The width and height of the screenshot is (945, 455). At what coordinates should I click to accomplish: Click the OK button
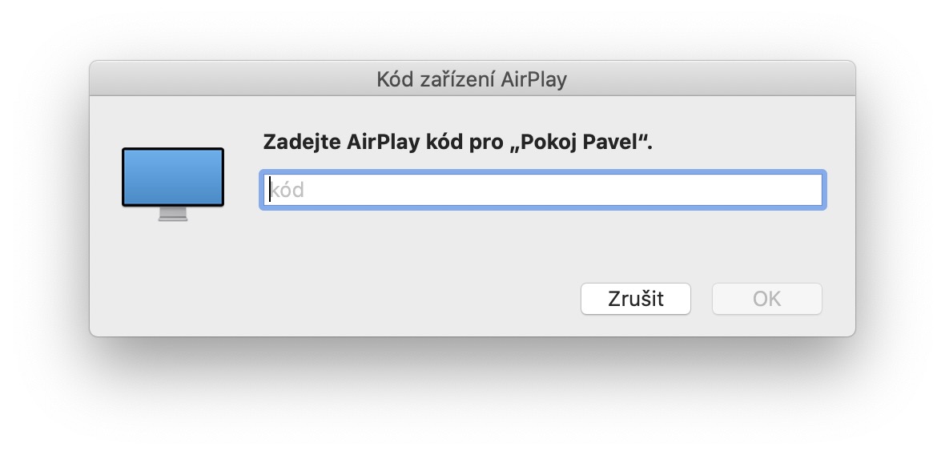click(766, 299)
